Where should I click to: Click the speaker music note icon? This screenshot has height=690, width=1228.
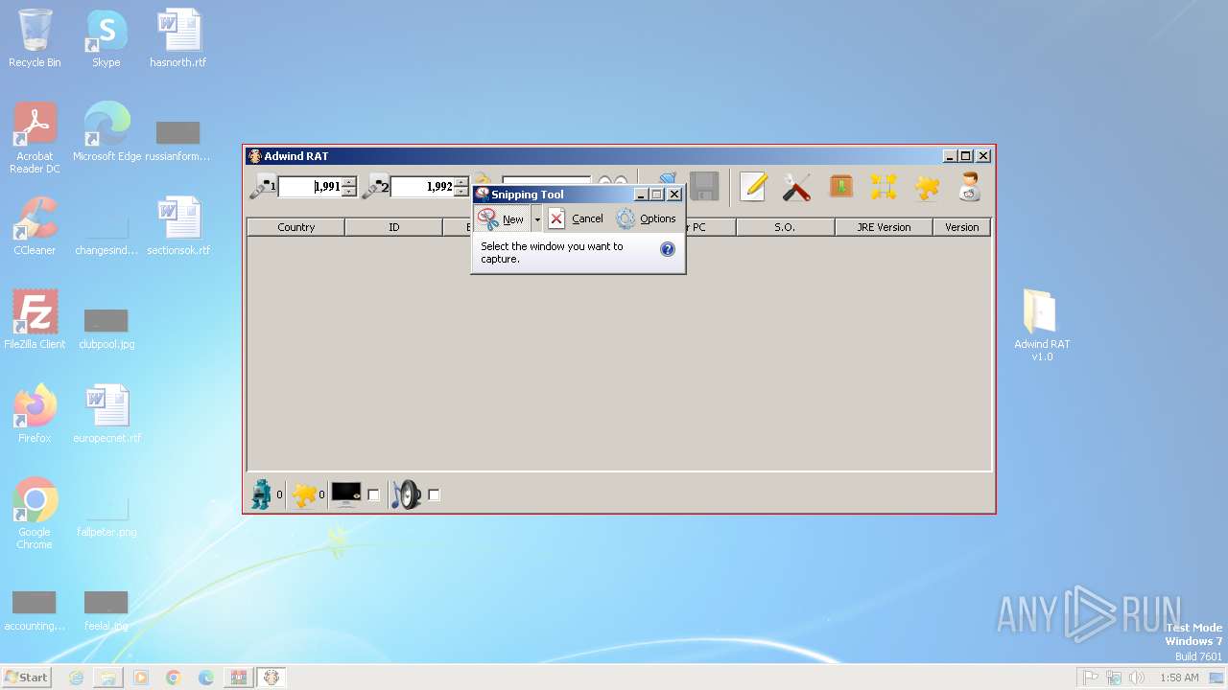[x=407, y=494]
